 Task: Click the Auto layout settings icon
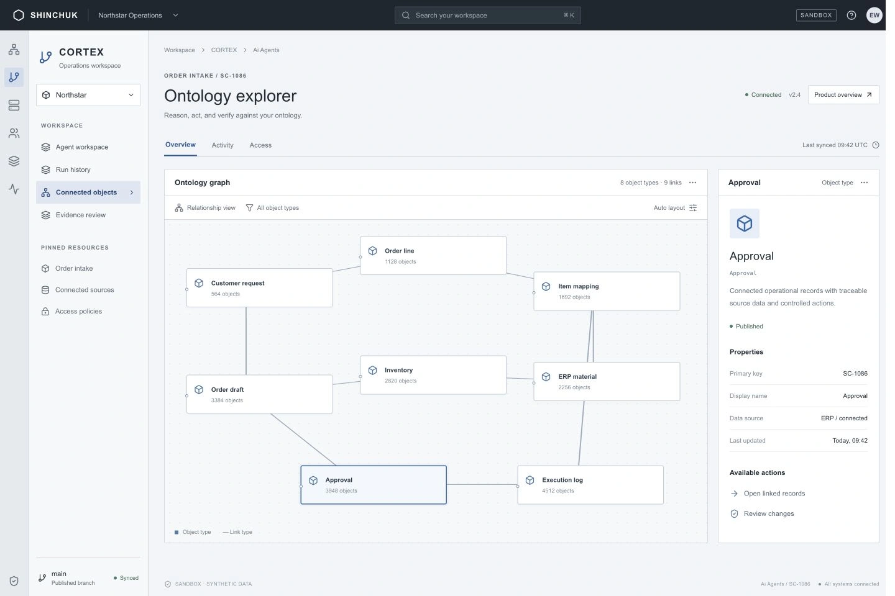pyautogui.click(x=693, y=208)
